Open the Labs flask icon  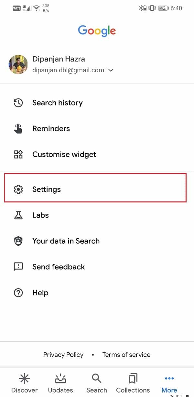(18, 215)
